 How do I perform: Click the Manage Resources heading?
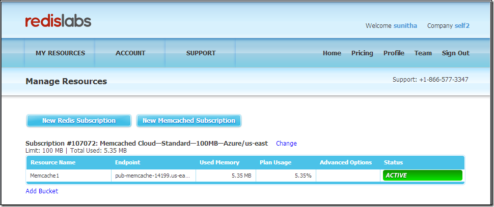click(x=66, y=82)
